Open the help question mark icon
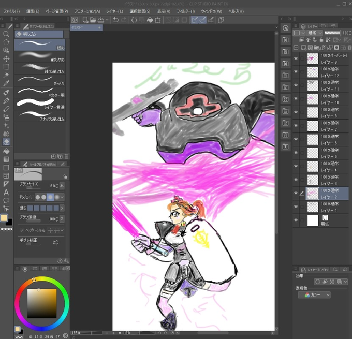 [x=221, y=20]
